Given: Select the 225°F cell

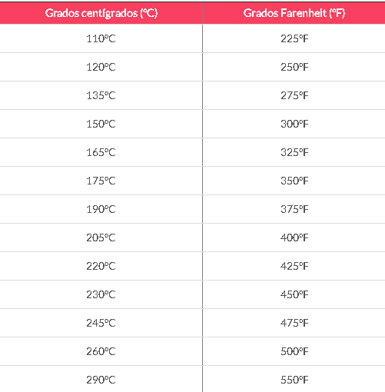Looking at the screenshot, I should point(294,38).
